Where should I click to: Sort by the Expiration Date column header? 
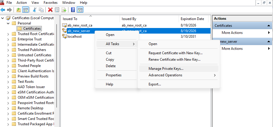[x=193, y=19]
